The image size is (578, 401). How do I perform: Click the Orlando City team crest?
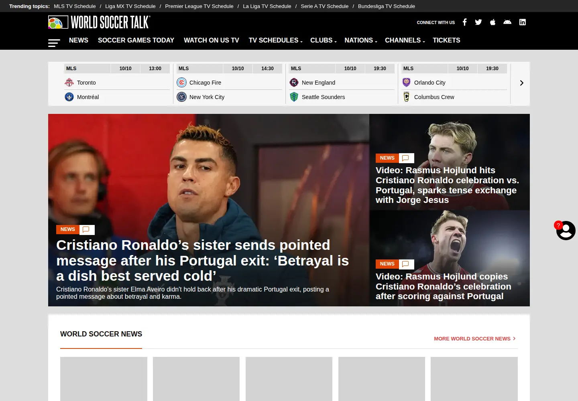(407, 83)
